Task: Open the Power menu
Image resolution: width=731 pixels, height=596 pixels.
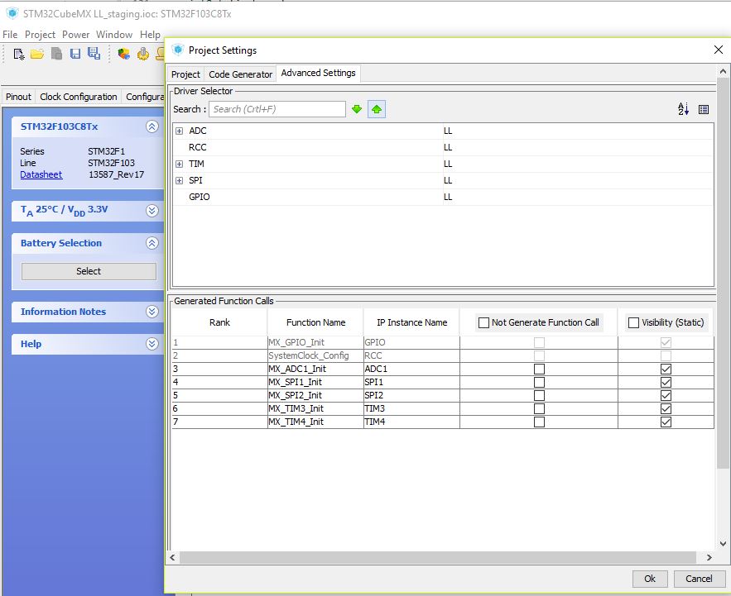Action: tap(75, 35)
